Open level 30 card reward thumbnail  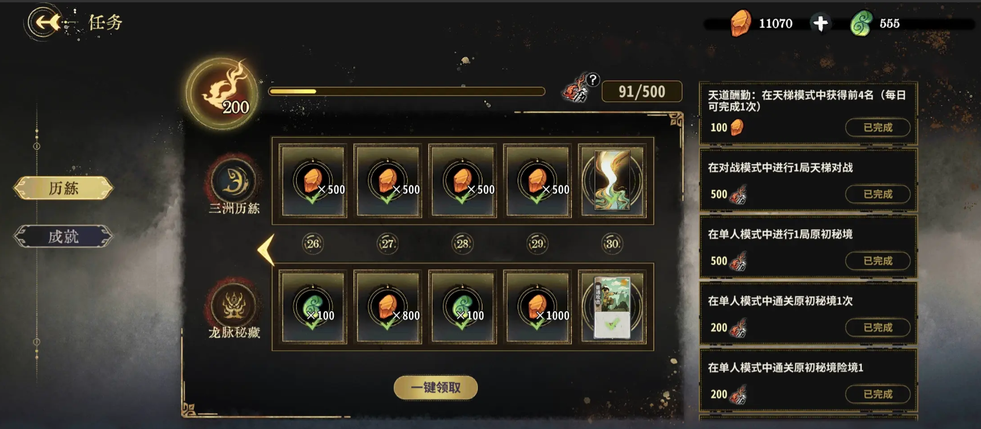coord(613,181)
